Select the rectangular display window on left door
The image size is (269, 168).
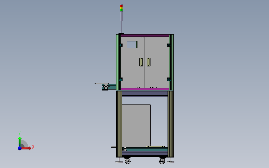point(132,44)
